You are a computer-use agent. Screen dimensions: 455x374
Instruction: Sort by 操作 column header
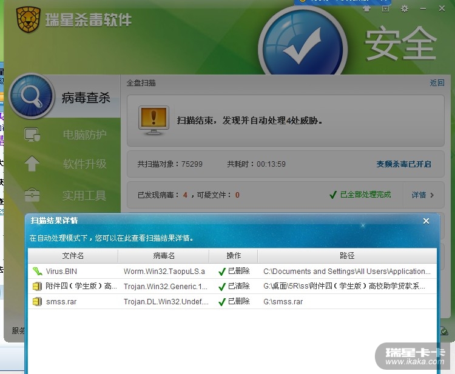[234, 255]
